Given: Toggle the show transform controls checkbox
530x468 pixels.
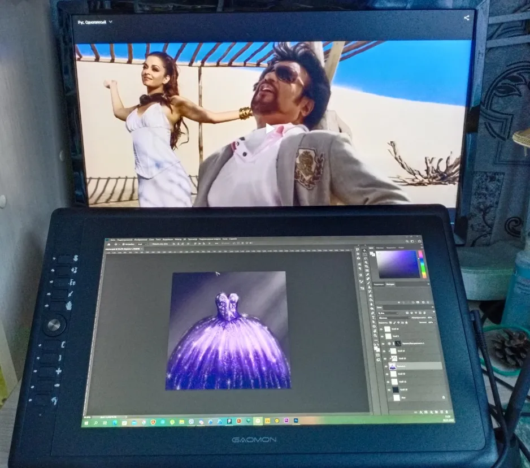Looking at the screenshot, I should coord(151,244).
